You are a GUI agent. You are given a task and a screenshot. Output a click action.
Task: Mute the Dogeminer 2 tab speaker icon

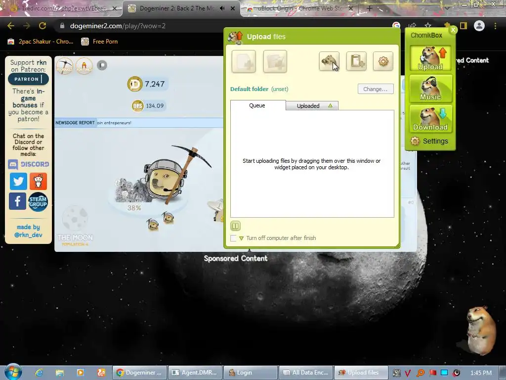pos(222,8)
